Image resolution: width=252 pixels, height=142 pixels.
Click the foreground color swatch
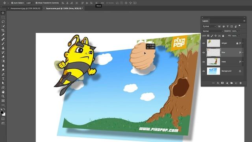(x=2, y=112)
